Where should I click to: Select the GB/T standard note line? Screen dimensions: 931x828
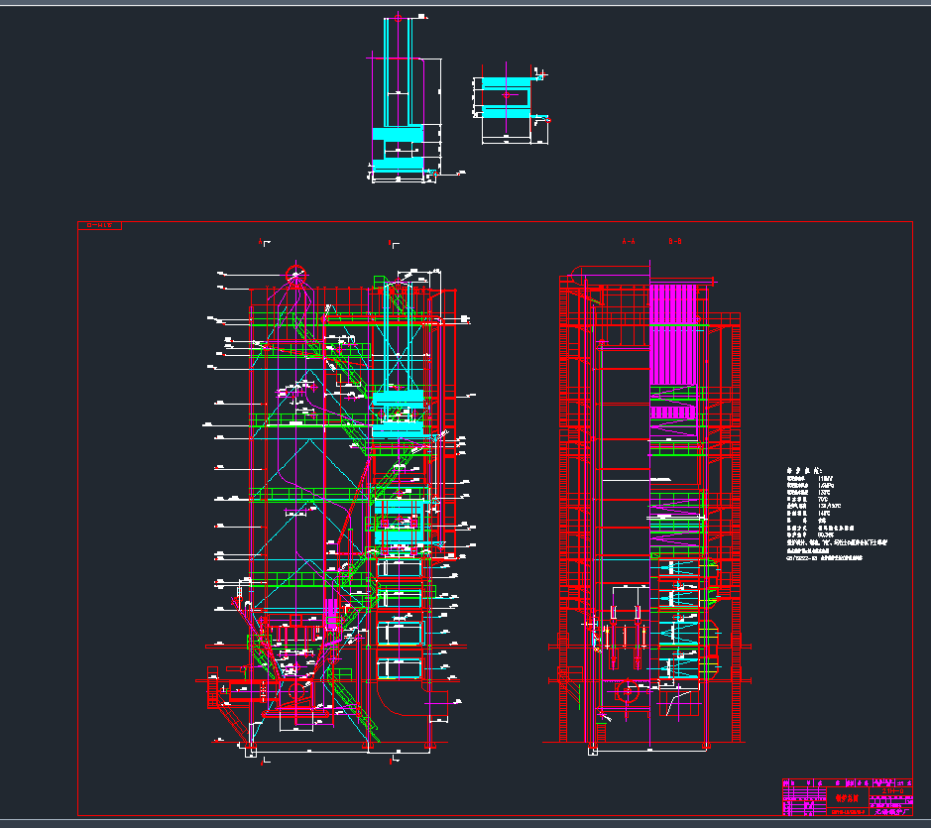825,558
